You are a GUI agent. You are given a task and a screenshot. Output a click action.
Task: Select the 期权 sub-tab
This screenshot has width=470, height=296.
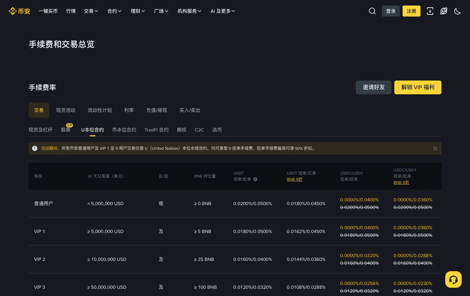(182, 130)
